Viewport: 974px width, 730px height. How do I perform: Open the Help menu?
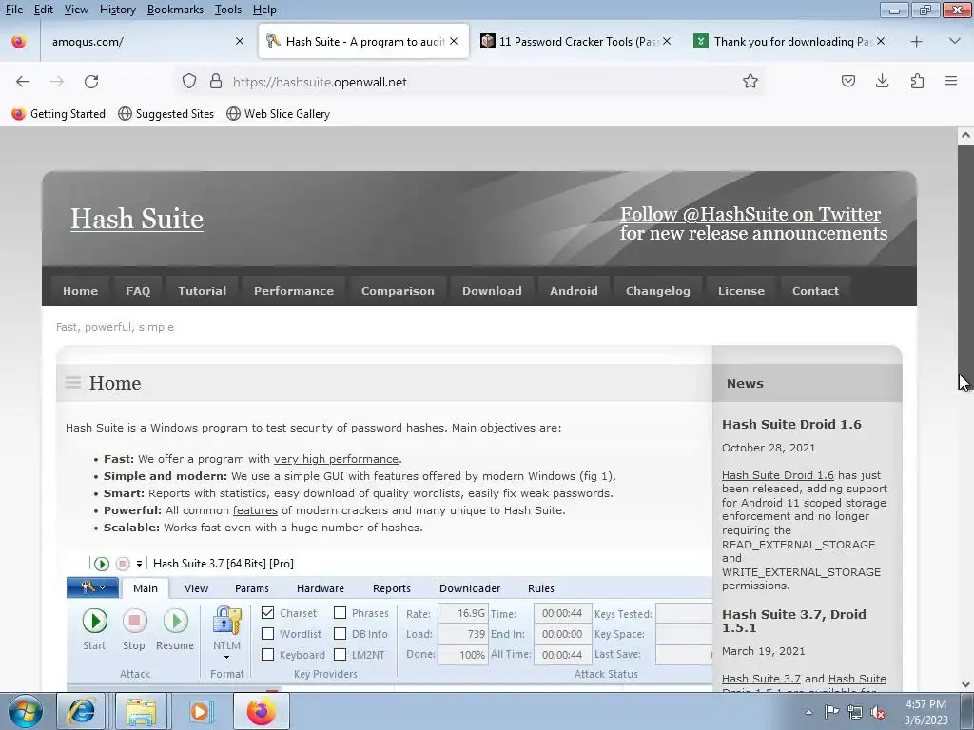click(264, 10)
